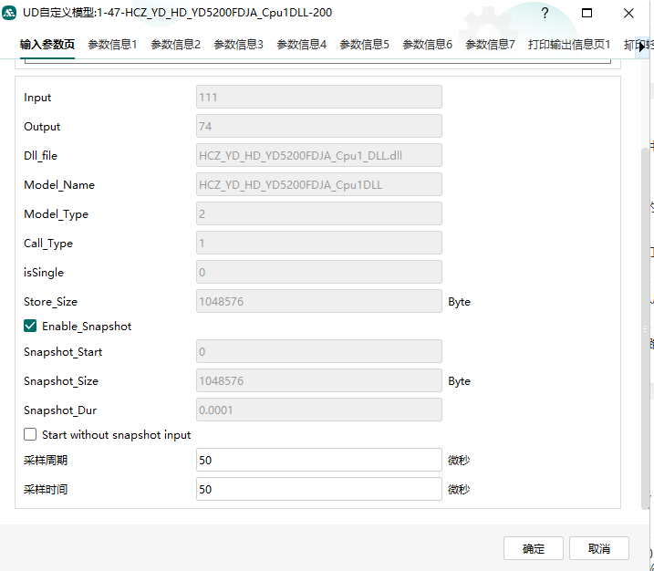Enable Start without snapshot input checkbox

tap(30, 435)
